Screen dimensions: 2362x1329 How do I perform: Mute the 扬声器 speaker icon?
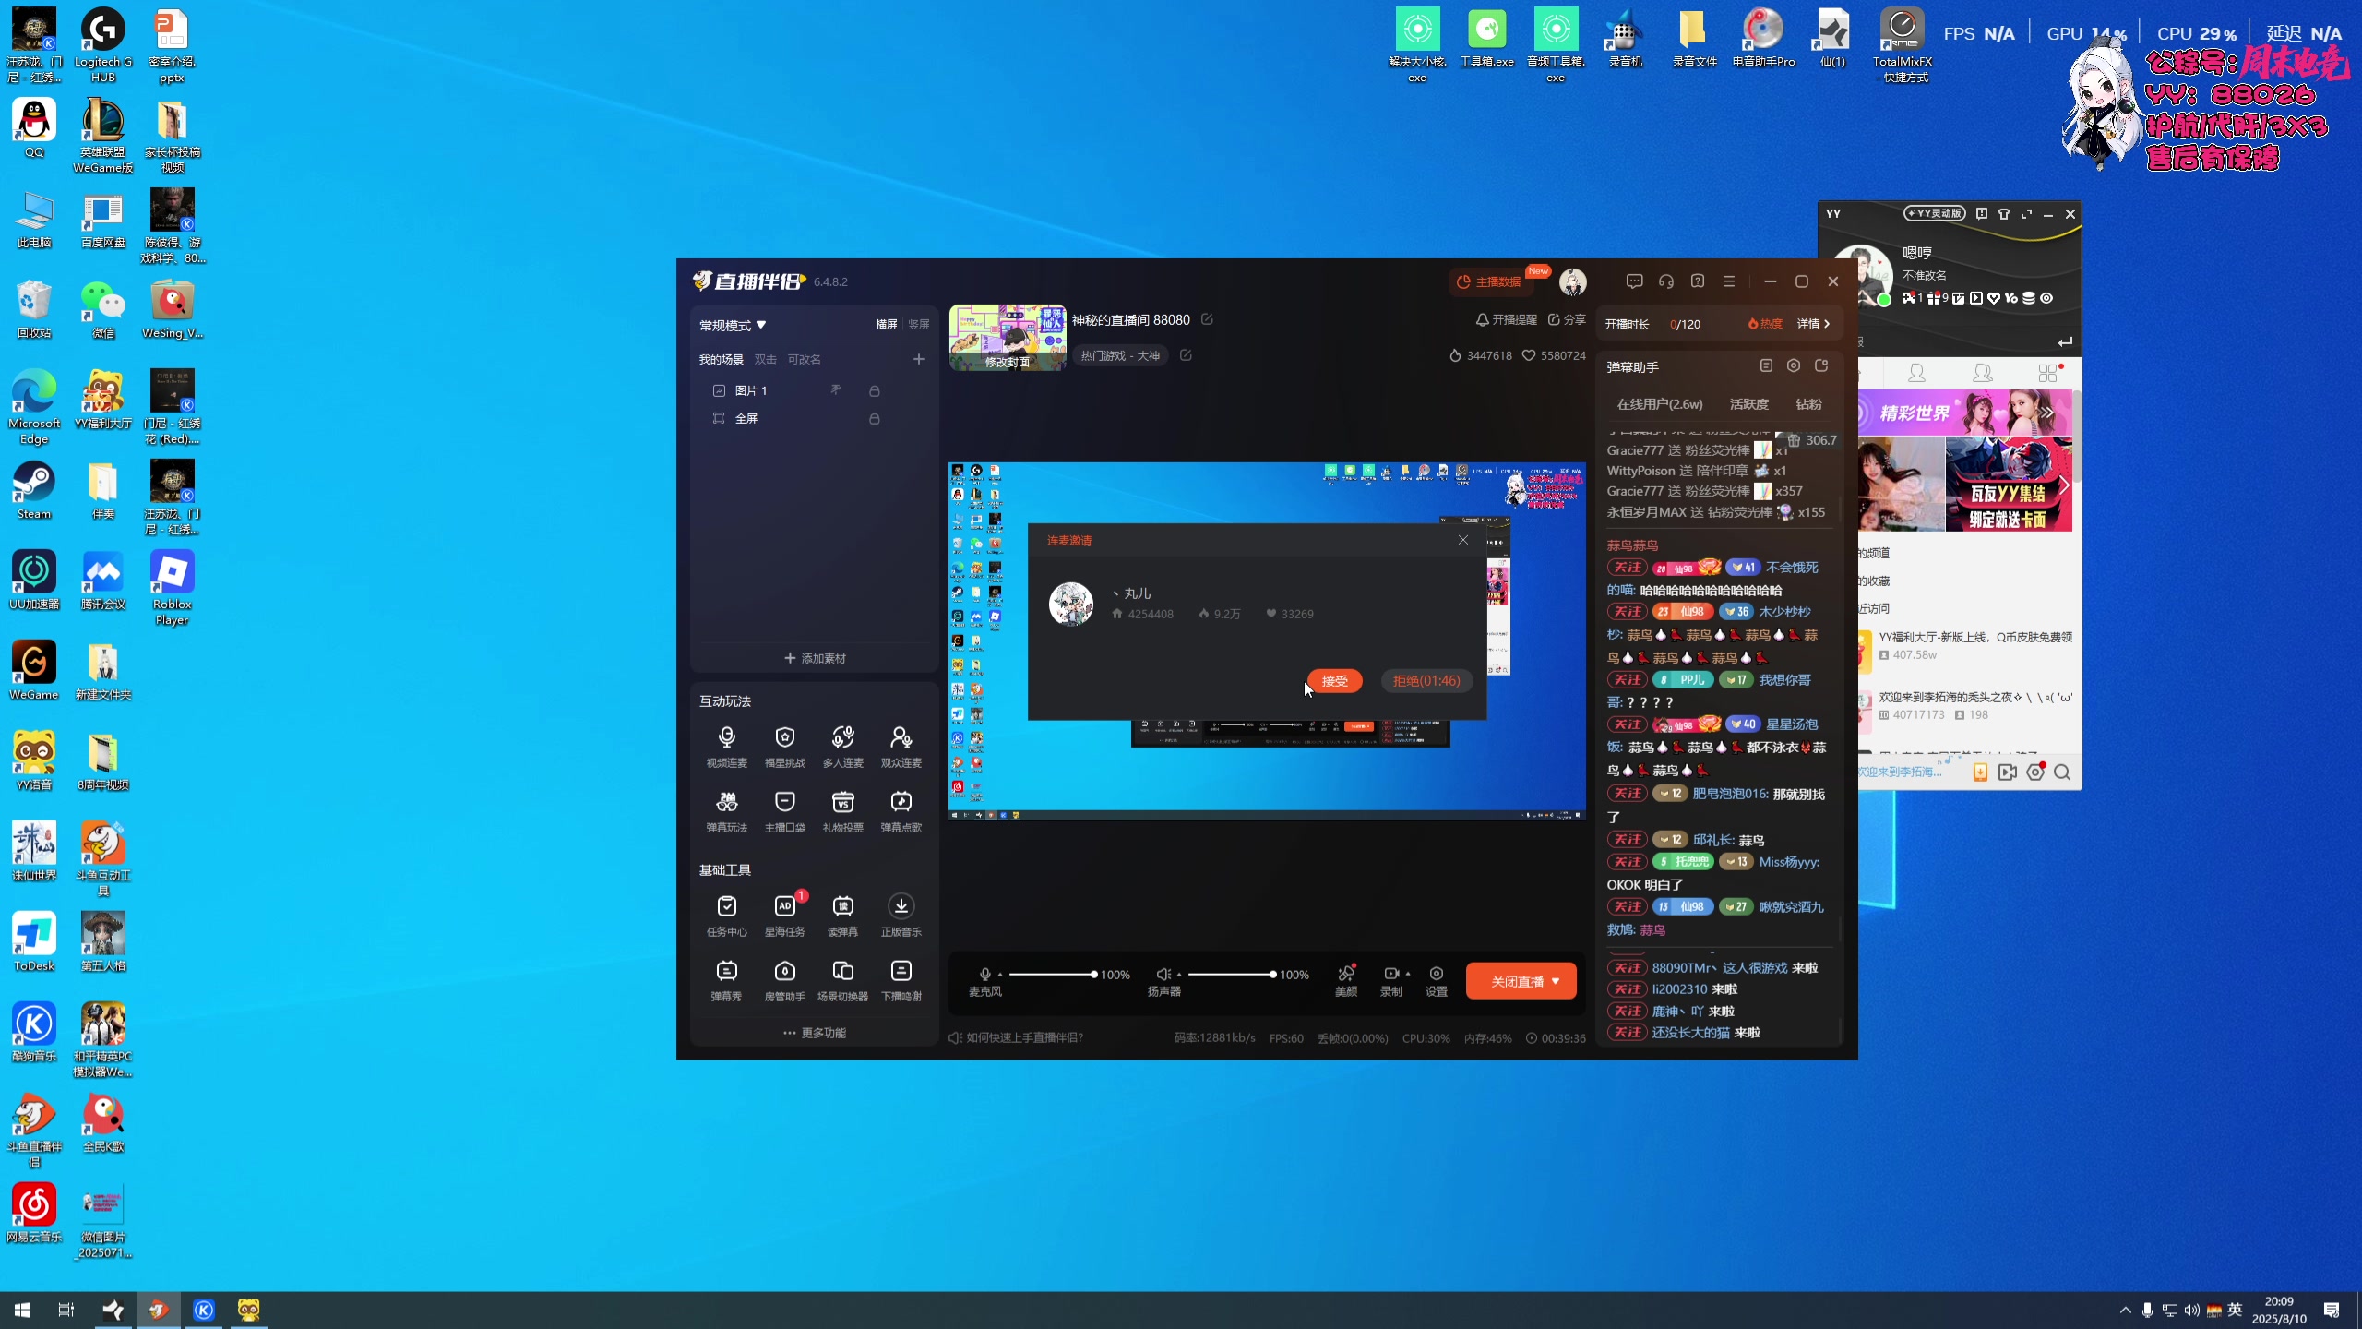[1163, 975]
